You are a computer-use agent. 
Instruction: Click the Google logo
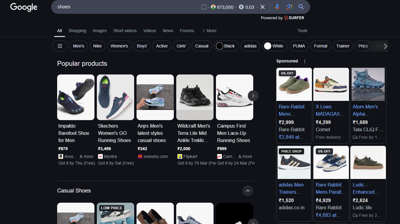pyautogui.click(x=24, y=7)
